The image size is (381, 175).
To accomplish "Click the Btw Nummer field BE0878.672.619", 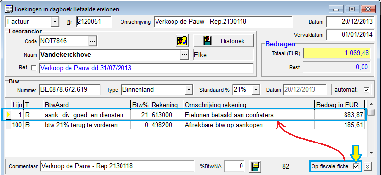I will click(x=69, y=90).
